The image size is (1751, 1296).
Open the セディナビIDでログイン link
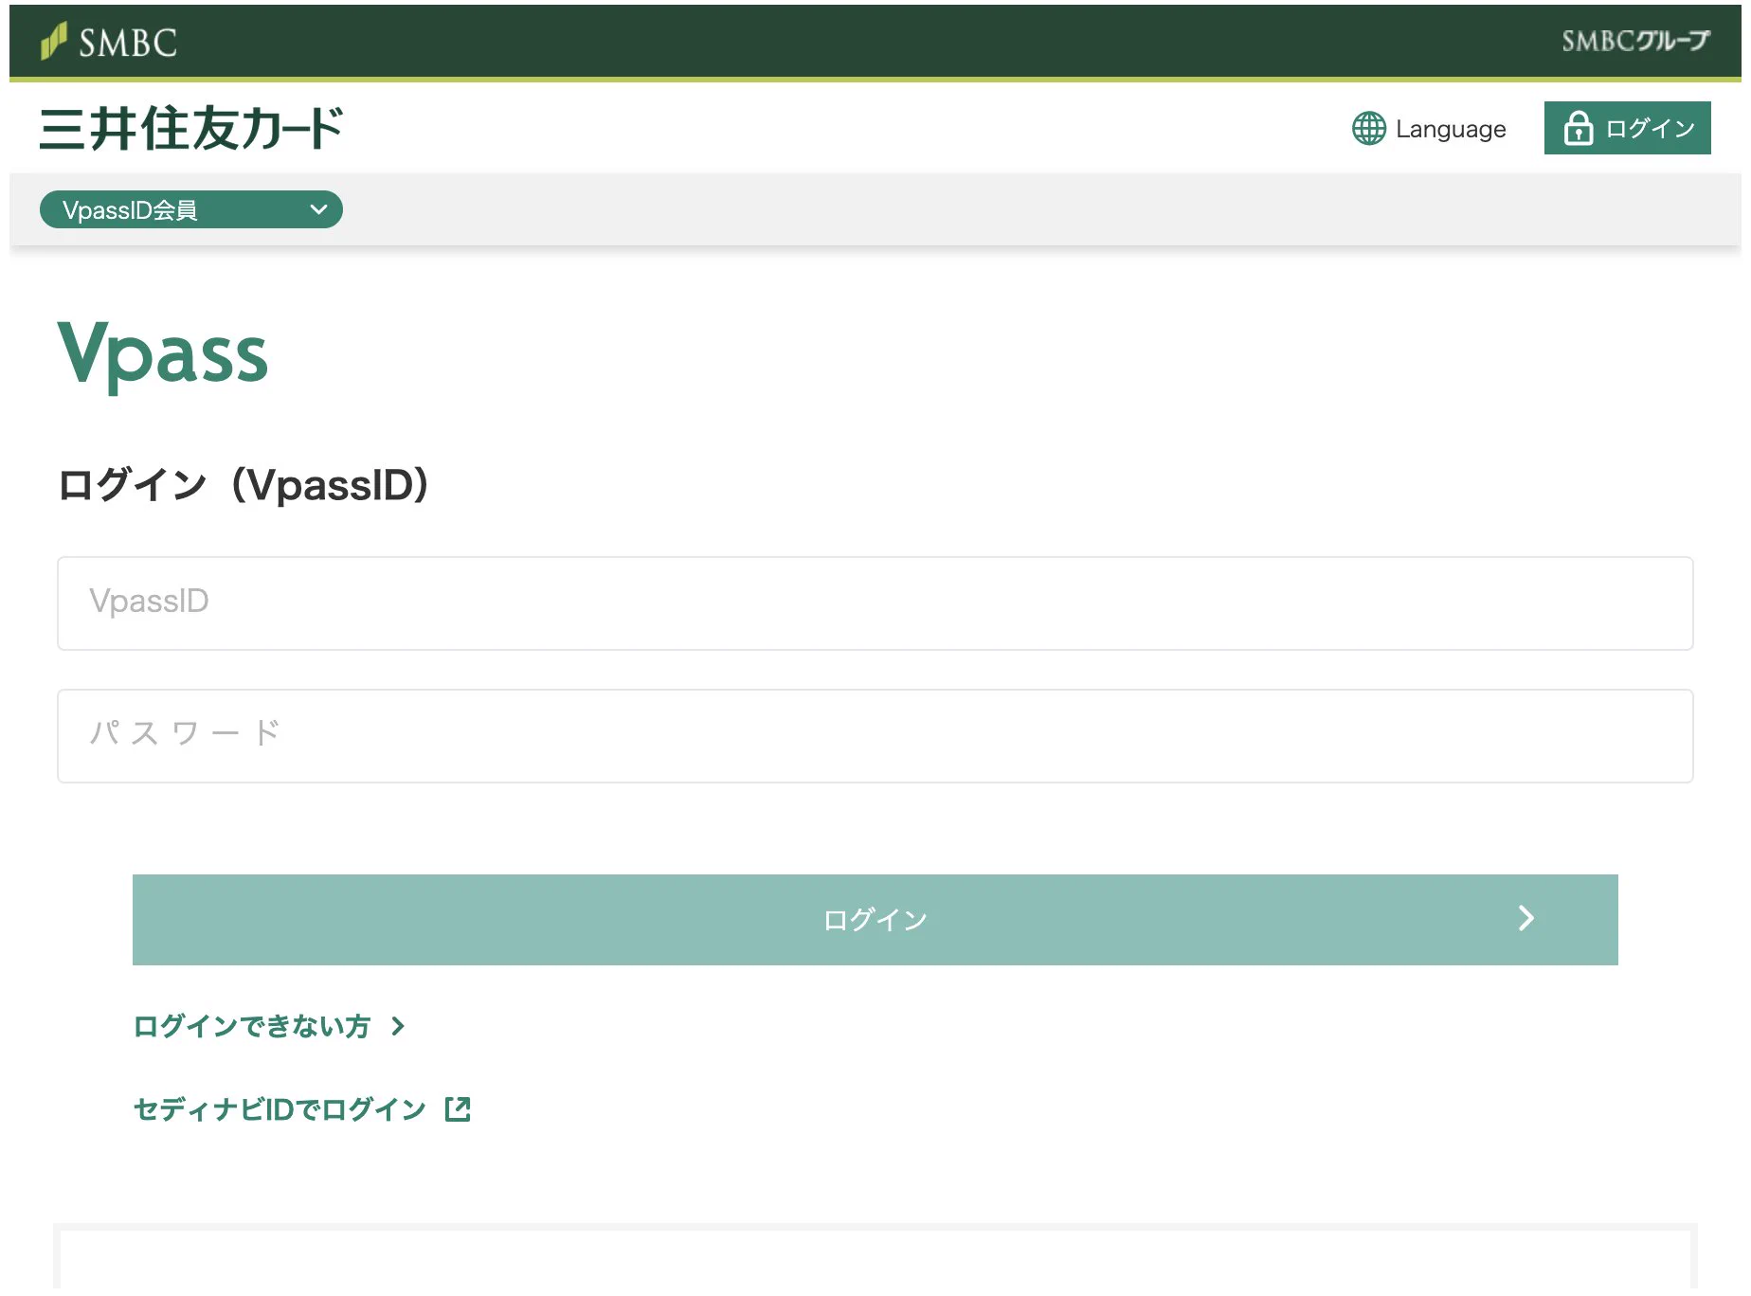coord(280,1109)
